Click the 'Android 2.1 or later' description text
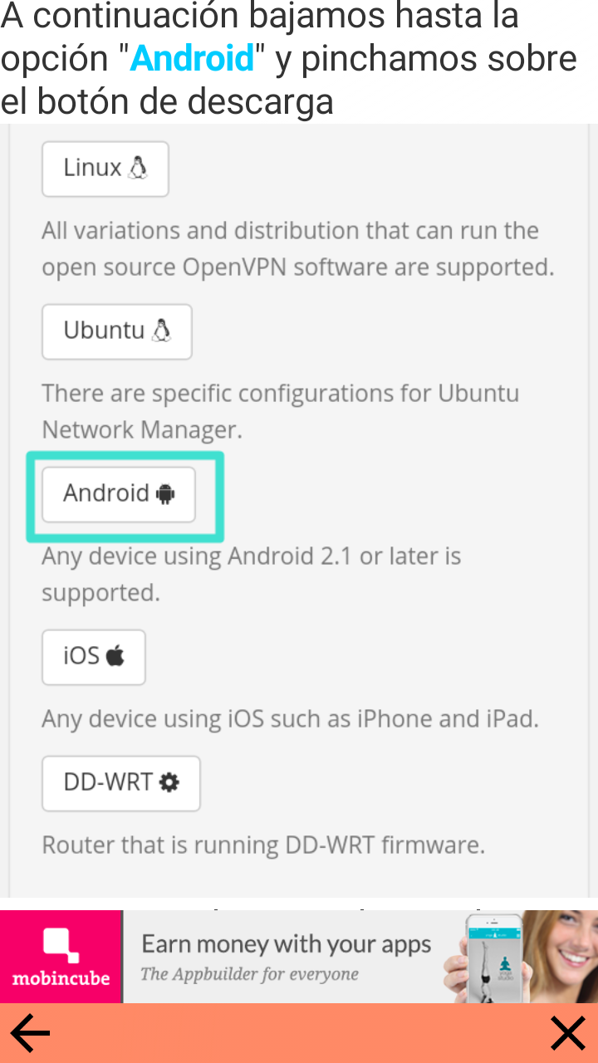Screen dimensions: 598x1063 click(251, 574)
